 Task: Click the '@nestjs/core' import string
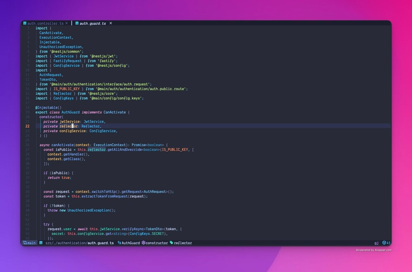pyautogui.click(x=101, y=94)
